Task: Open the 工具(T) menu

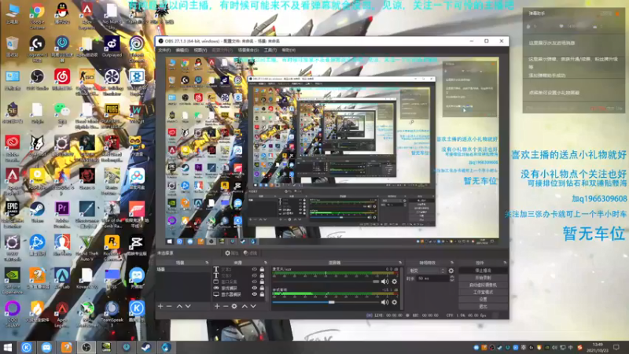Action: point(270,50)
